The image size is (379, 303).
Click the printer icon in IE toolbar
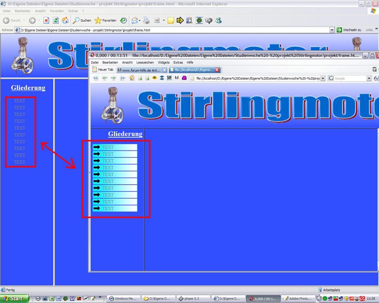tap(146, 20)
